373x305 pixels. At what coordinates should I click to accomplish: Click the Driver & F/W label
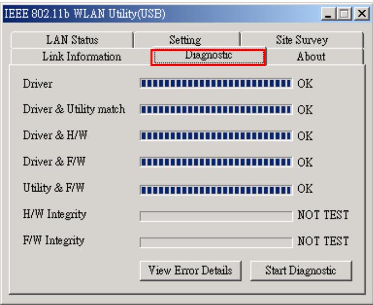pos(54,161)
